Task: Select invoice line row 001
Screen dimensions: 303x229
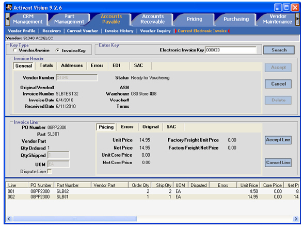Action: 153,191
